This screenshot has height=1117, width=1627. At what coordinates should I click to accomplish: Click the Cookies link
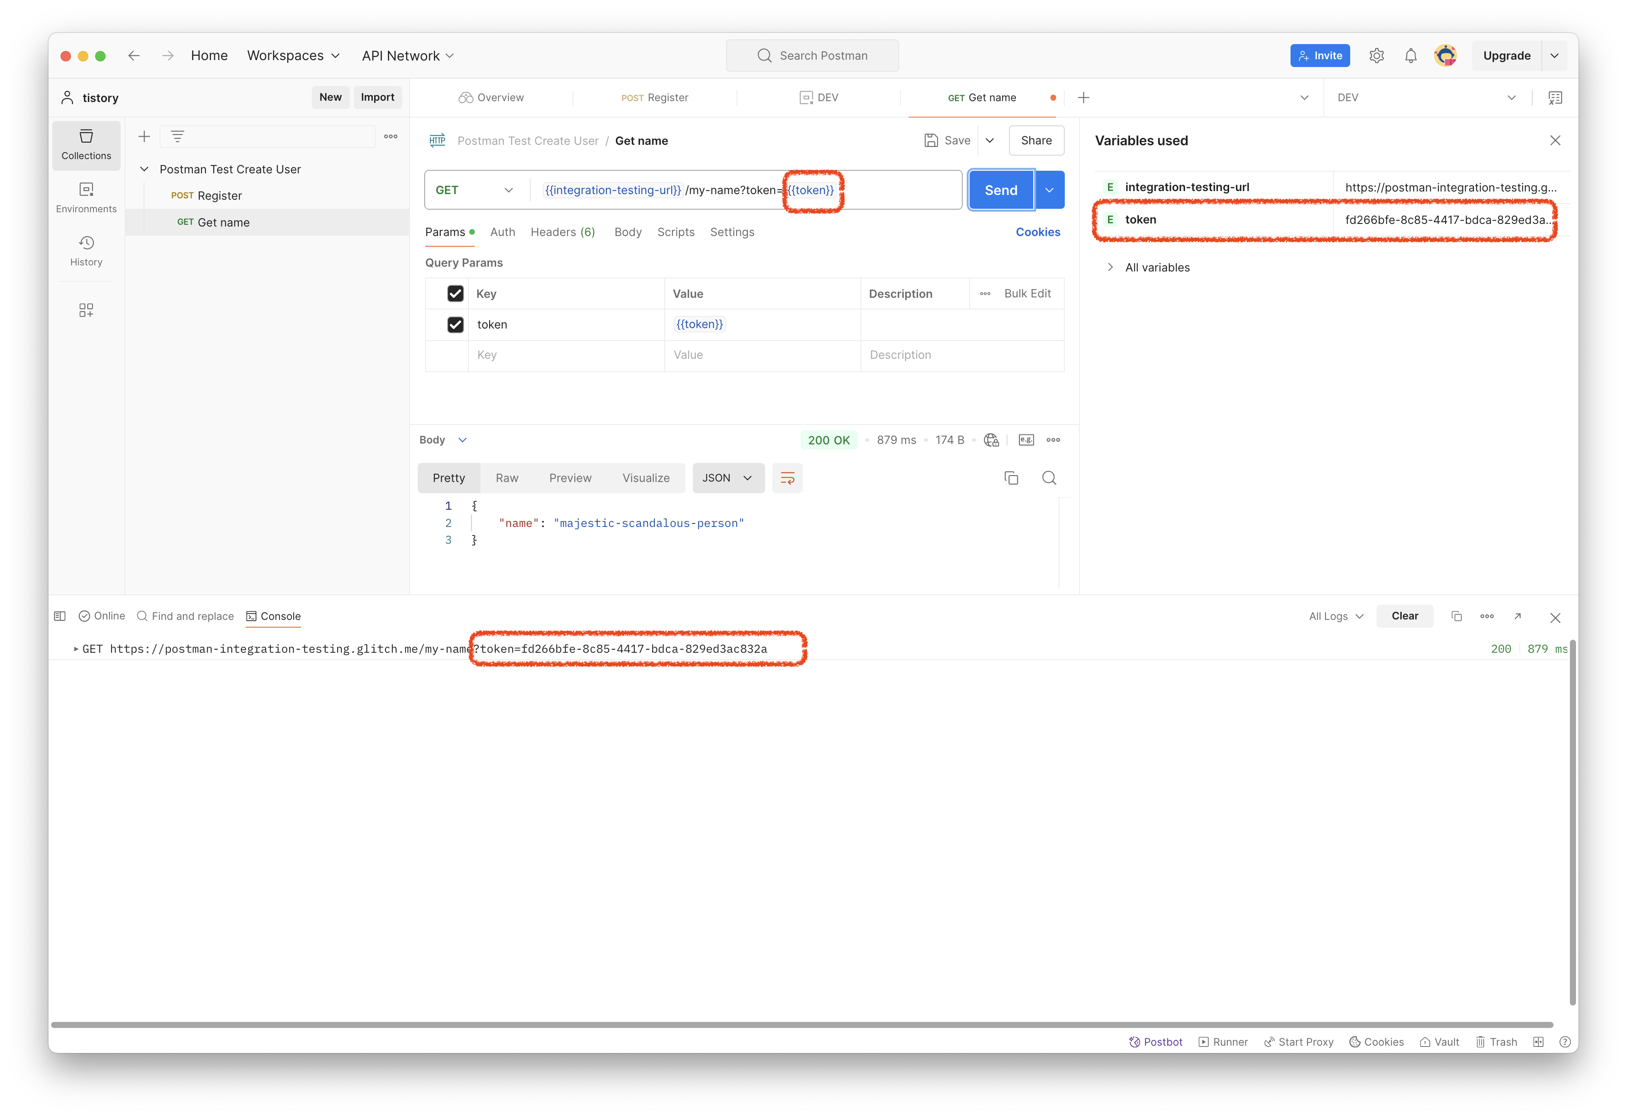tap(1038, 233)
